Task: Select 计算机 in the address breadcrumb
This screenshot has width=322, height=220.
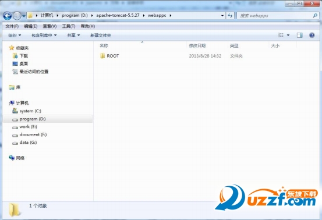Action: (47, 15)
